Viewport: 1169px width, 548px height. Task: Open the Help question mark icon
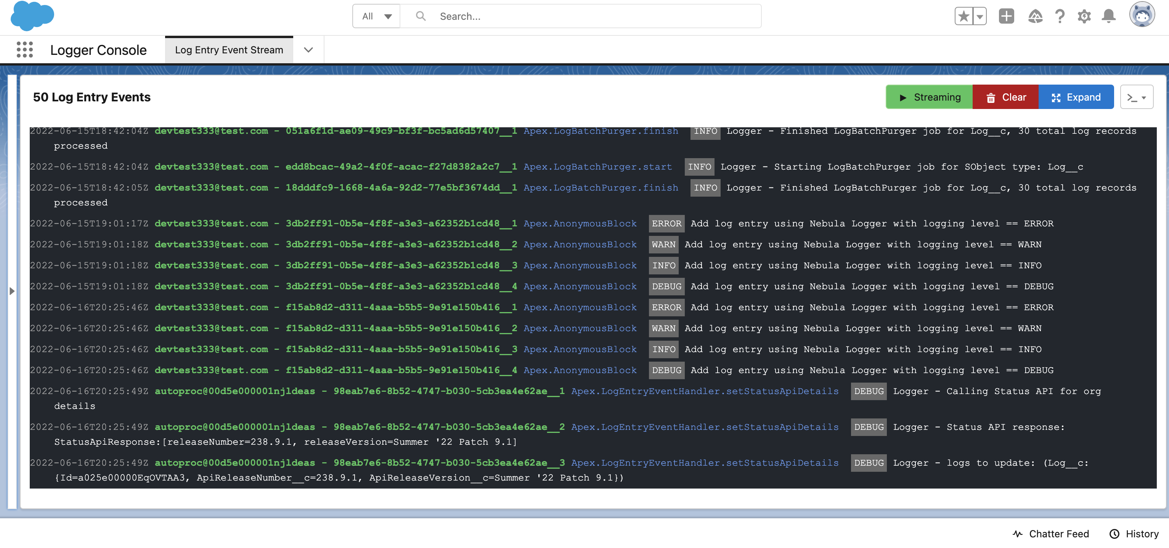[x=1060, y=16]
